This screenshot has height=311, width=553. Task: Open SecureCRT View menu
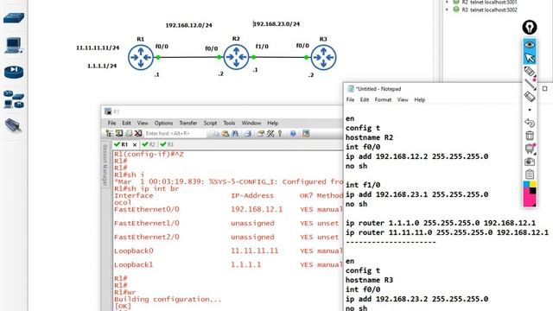coord(143,123)
